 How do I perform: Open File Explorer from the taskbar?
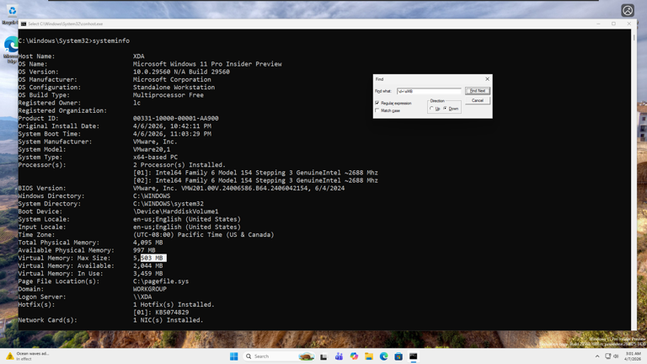369,356
